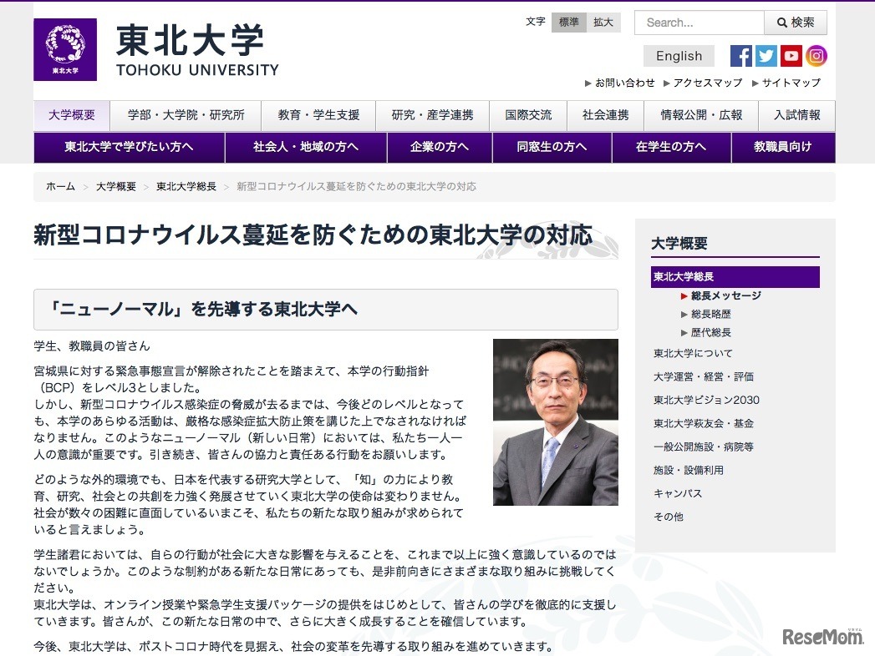Open 歴代総長 sidebar item
This screenshot has width=875, height=656.
(x=710, y=333)
